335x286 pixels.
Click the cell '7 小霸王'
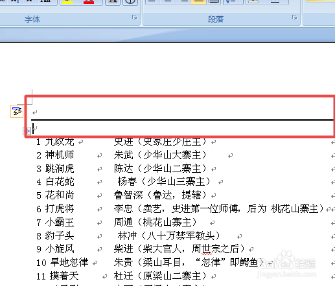coord(55,223)
